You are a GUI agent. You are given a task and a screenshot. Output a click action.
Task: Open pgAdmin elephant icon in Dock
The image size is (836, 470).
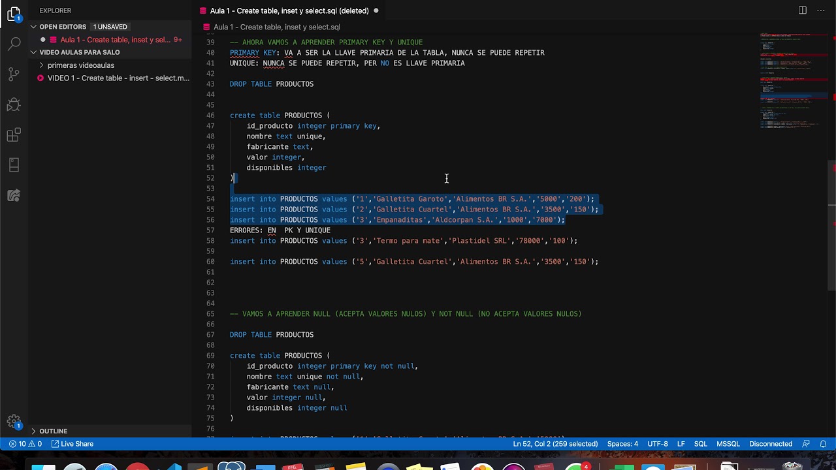[x=231, y=466]
